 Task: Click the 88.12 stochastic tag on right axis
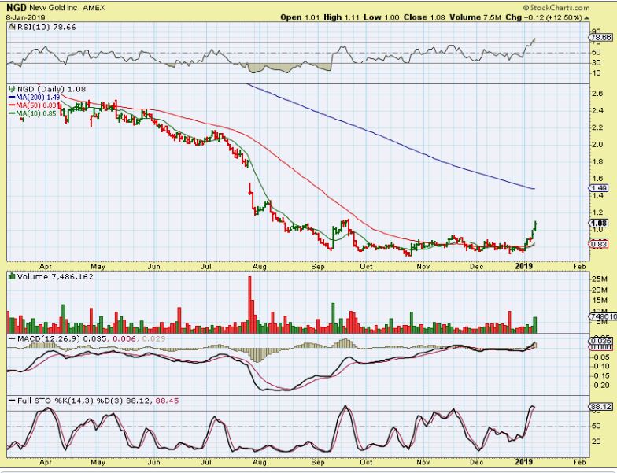(600, 407)
